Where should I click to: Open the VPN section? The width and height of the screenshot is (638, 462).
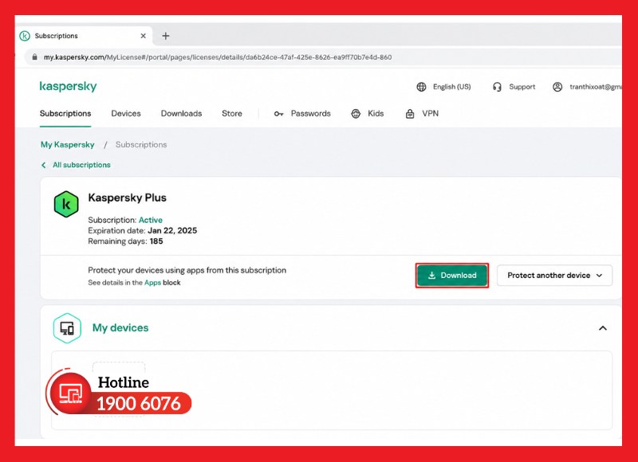(x=431, y=114)
